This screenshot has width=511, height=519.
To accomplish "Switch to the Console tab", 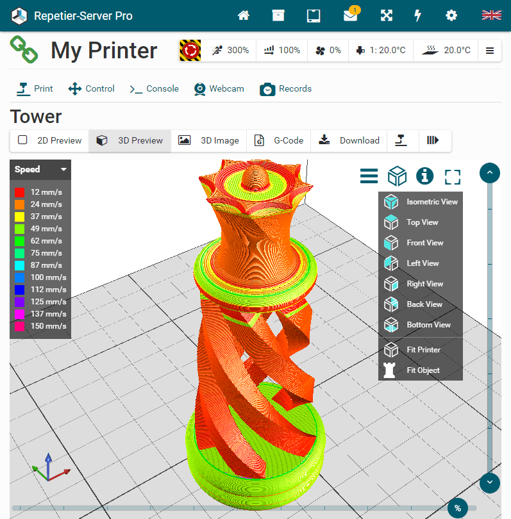I will pyautogui.click(x=154, y=89).
